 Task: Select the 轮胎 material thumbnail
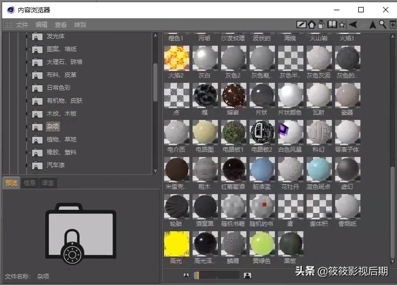point(176,206)
